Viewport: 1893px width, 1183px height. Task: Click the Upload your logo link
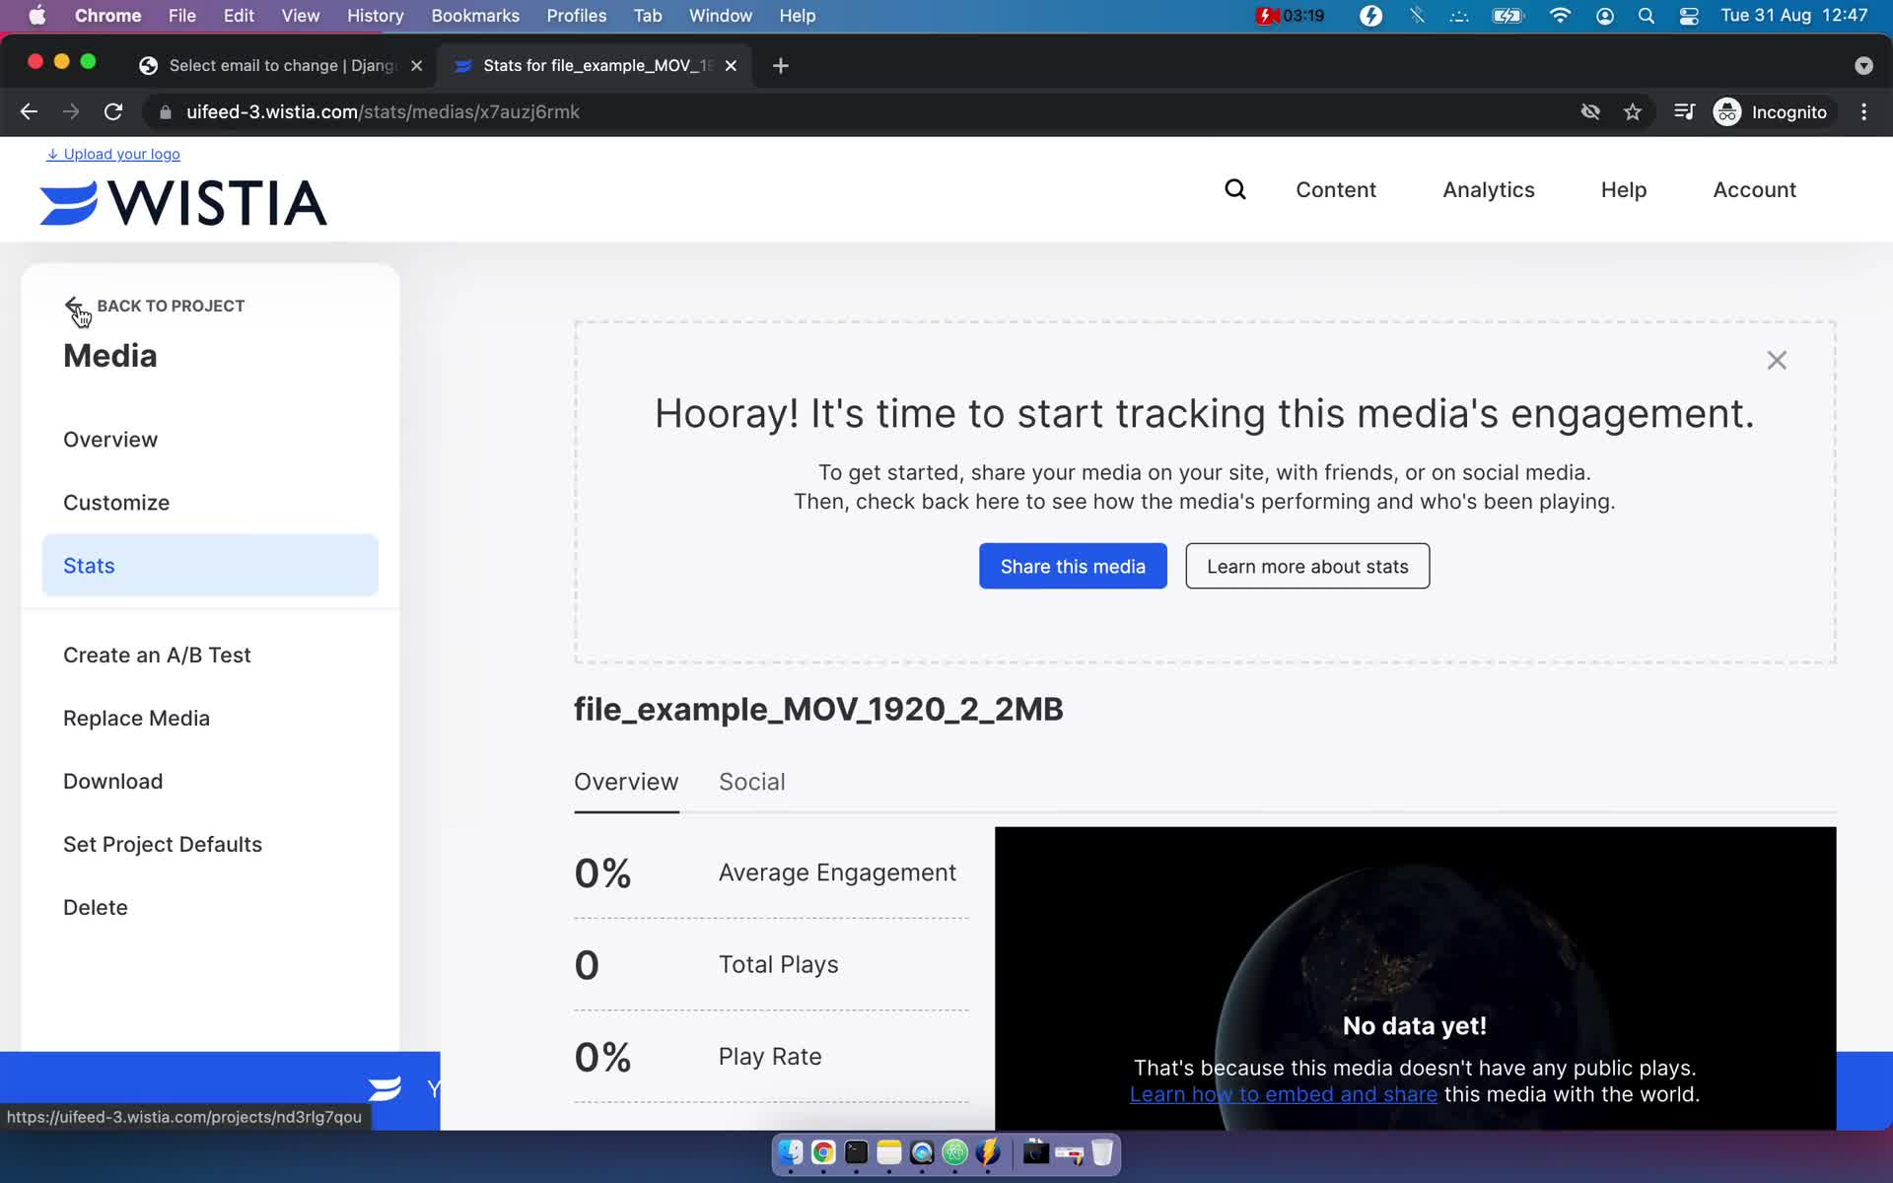(x=113, y=154)
